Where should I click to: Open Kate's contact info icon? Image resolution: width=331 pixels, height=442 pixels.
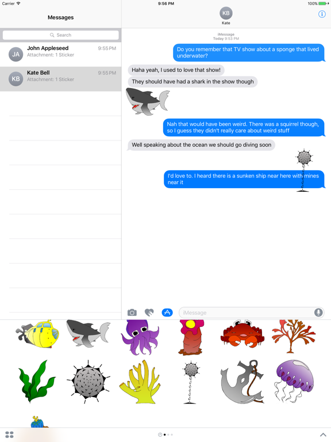pyautogui.click(x=322, y=14)
